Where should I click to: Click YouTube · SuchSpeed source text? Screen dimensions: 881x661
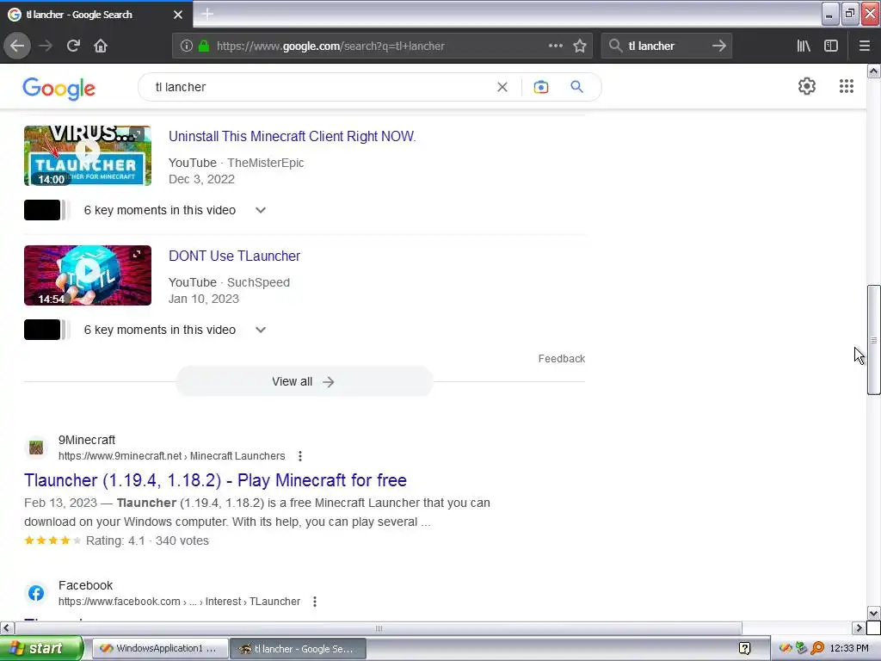pos(229,282)
